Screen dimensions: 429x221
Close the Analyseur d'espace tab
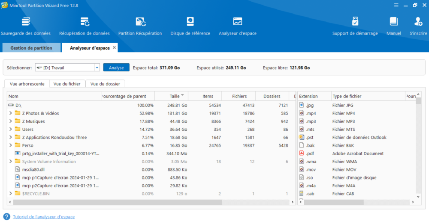[114, 47]
